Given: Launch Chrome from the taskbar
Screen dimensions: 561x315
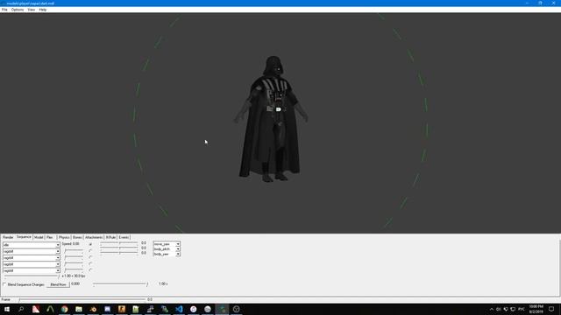Looking at the screenshot, I should coord(64,309).
